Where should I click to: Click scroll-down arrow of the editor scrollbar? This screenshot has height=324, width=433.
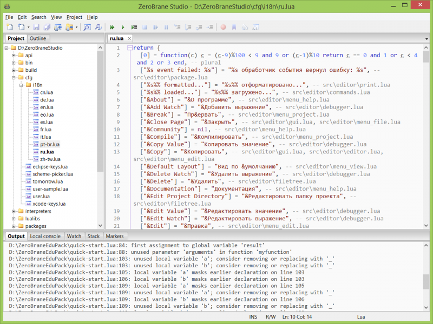tap(426, 226)
